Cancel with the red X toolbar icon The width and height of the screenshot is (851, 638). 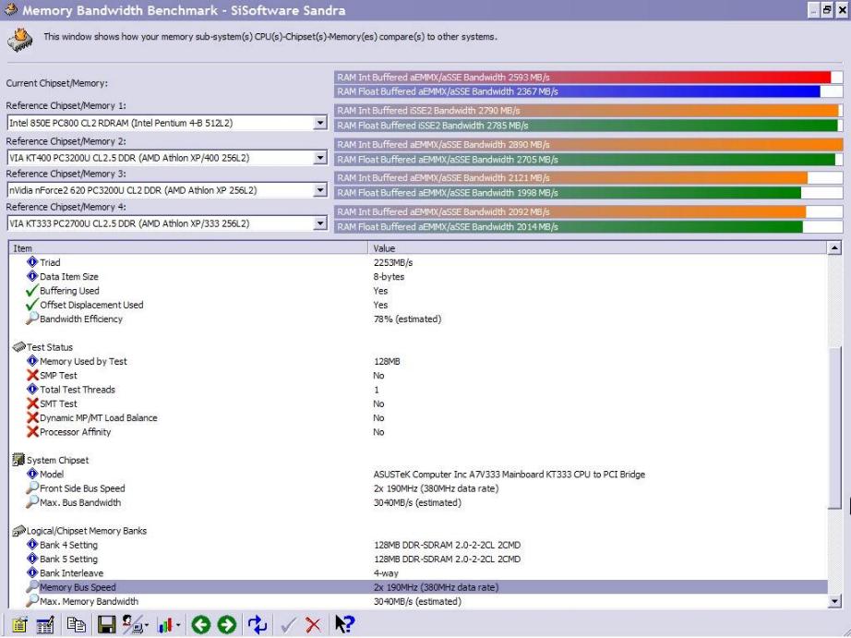[x=313, y=625]
